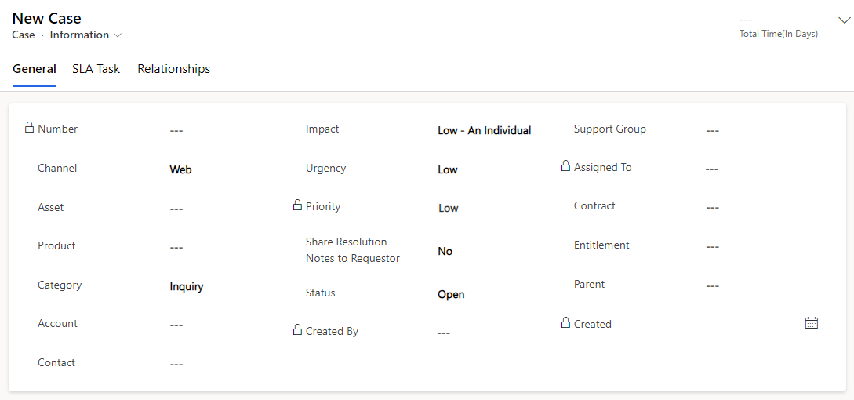Screen dimensions: 854x400
Task: Expand the header chevron near Total Time
Action: point(843,20)
